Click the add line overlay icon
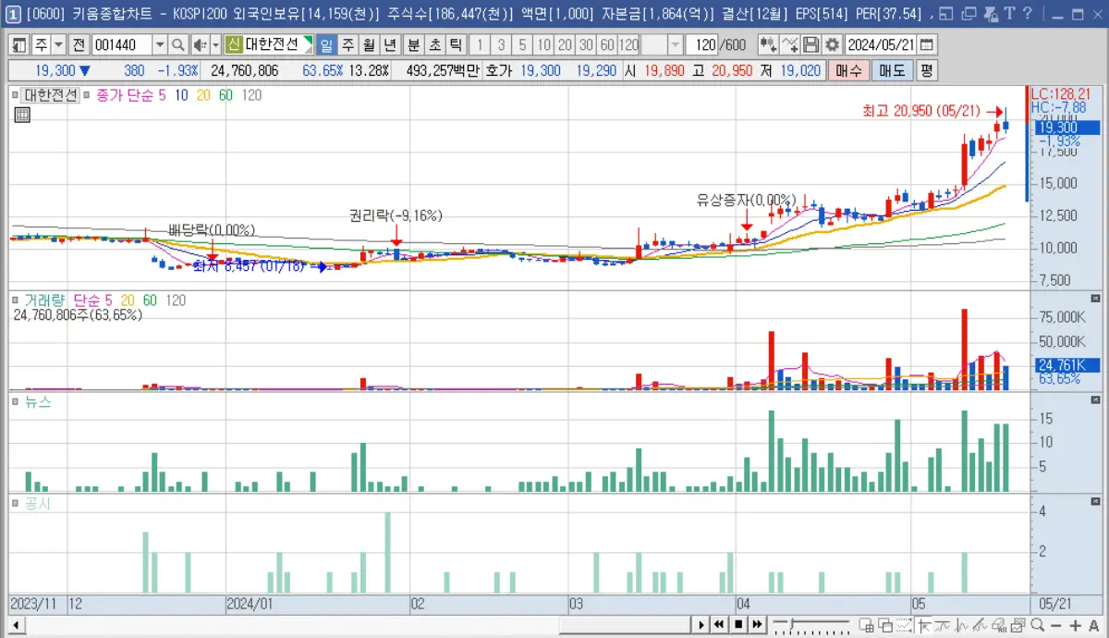The image size is (1109, 638). [790, 45]
